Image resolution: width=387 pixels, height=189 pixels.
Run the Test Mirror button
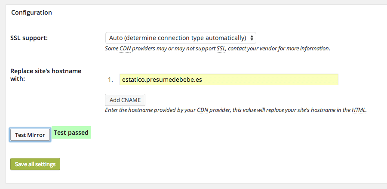30,135
